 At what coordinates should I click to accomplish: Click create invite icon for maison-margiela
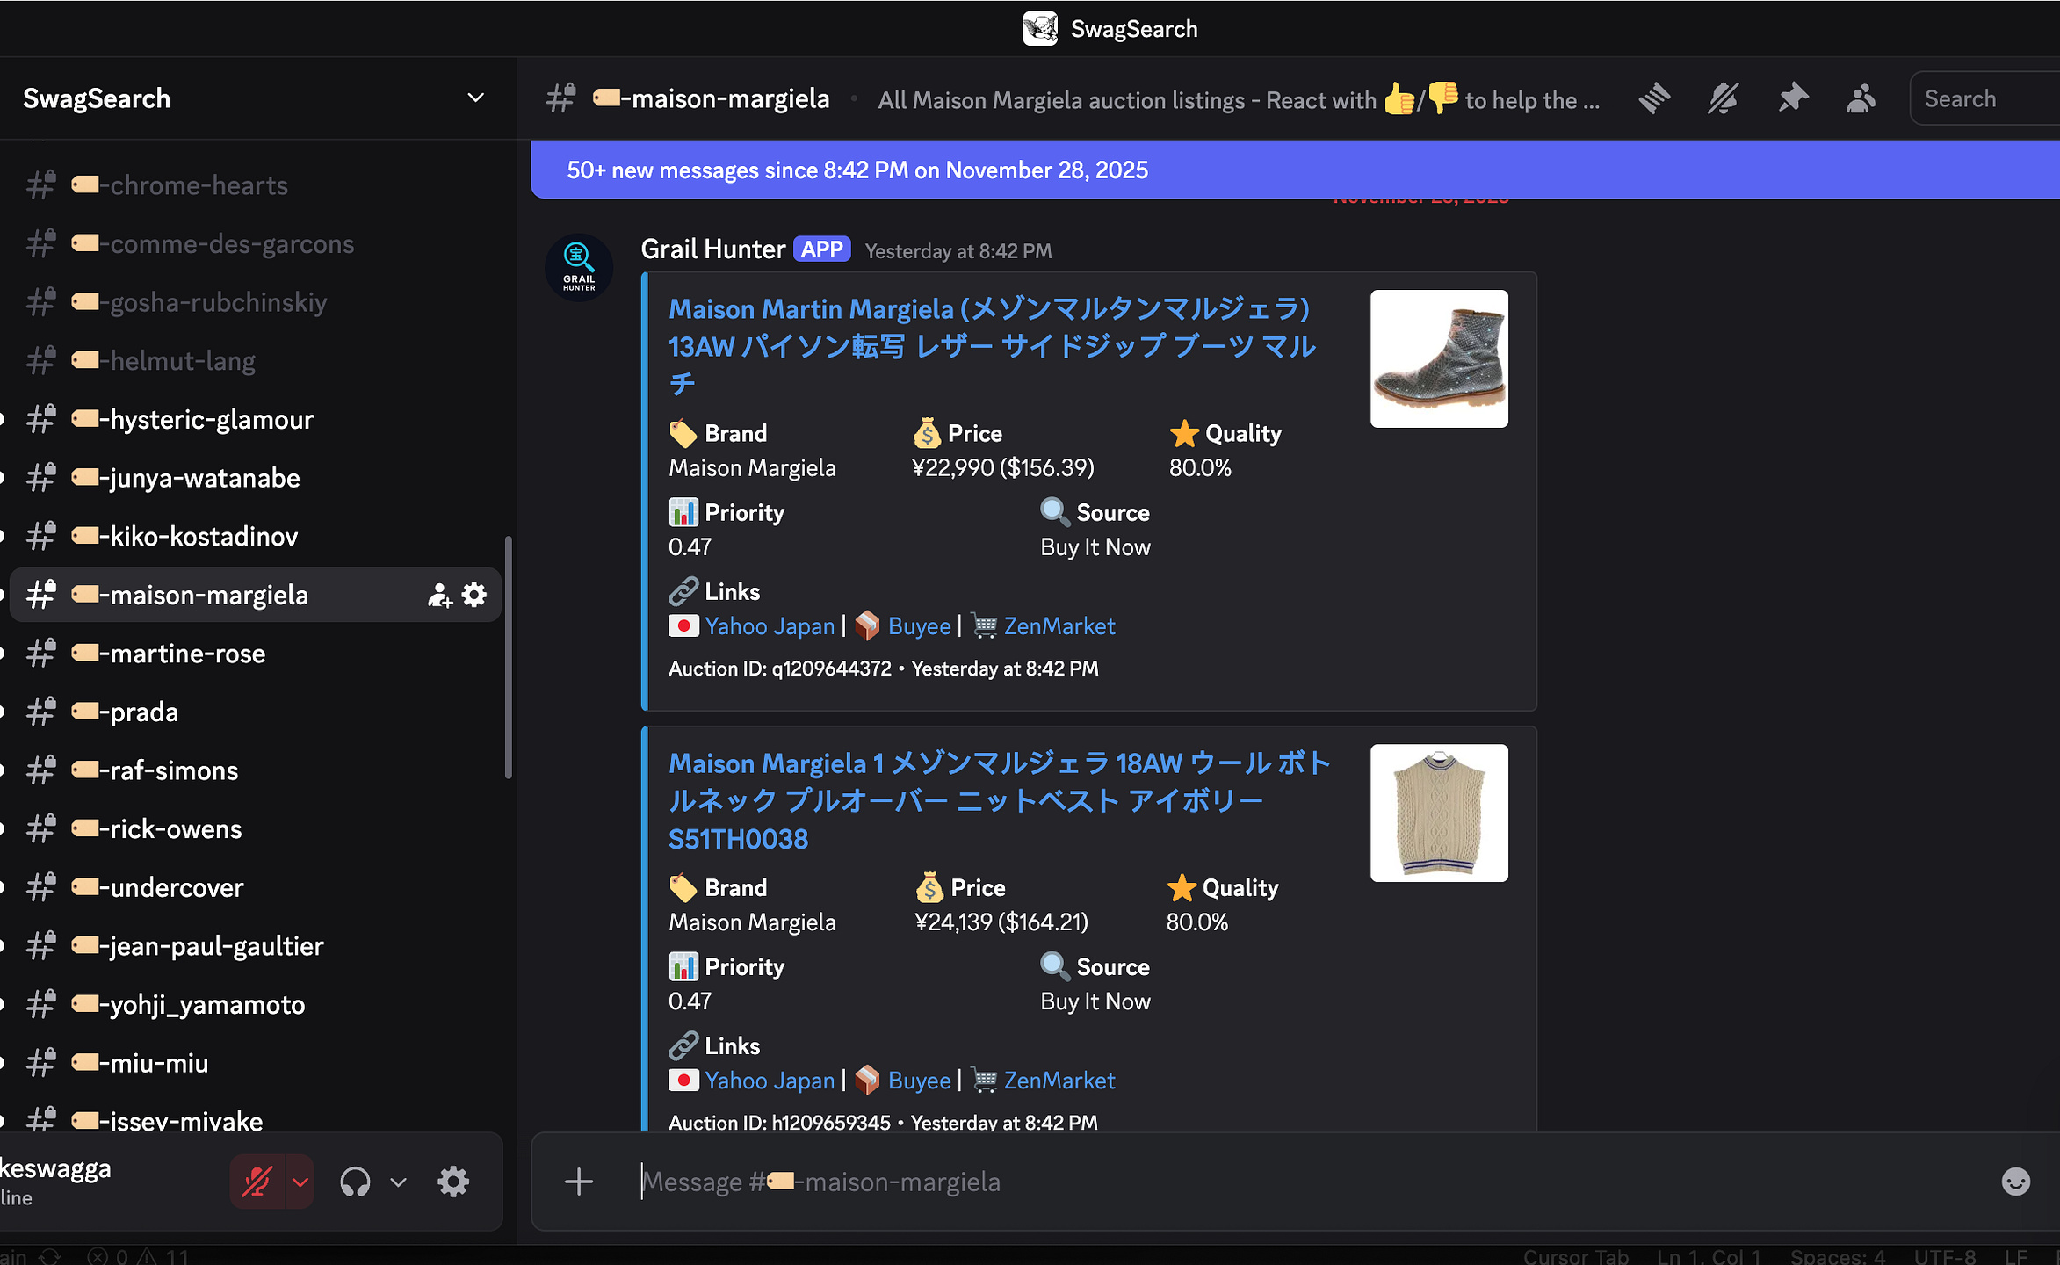click(x=439, y=595)
